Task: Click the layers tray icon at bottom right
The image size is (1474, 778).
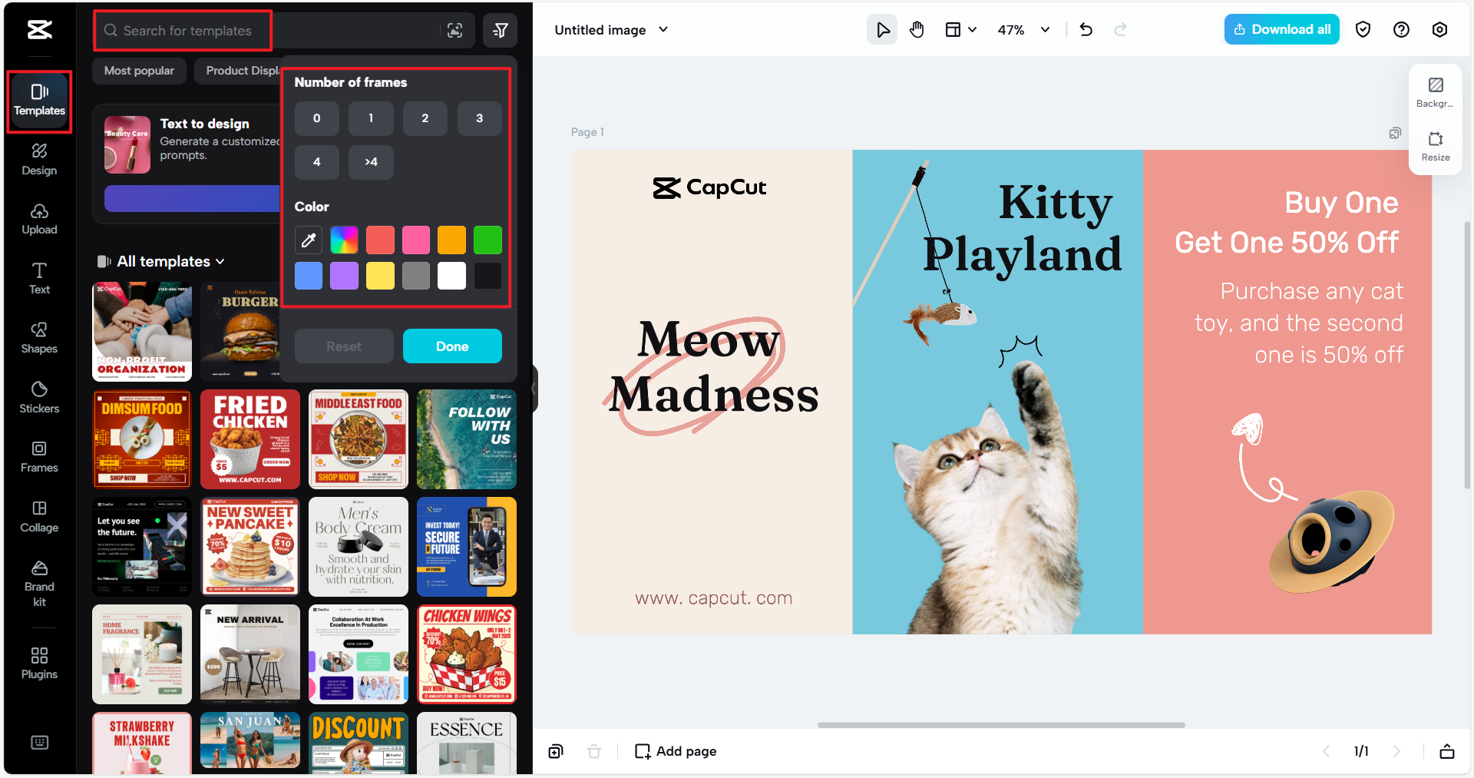Action: tap(1447, 751)
